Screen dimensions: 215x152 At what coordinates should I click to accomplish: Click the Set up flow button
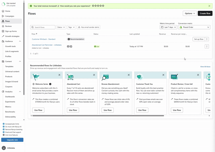(x=199, y=39)
